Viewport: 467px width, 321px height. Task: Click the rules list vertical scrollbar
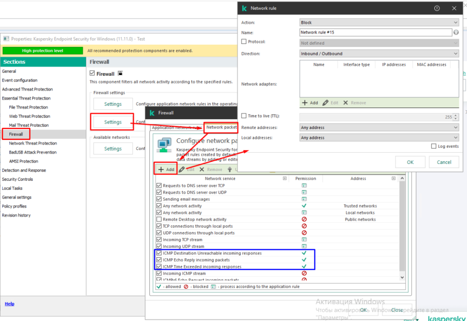coord(403,228)
